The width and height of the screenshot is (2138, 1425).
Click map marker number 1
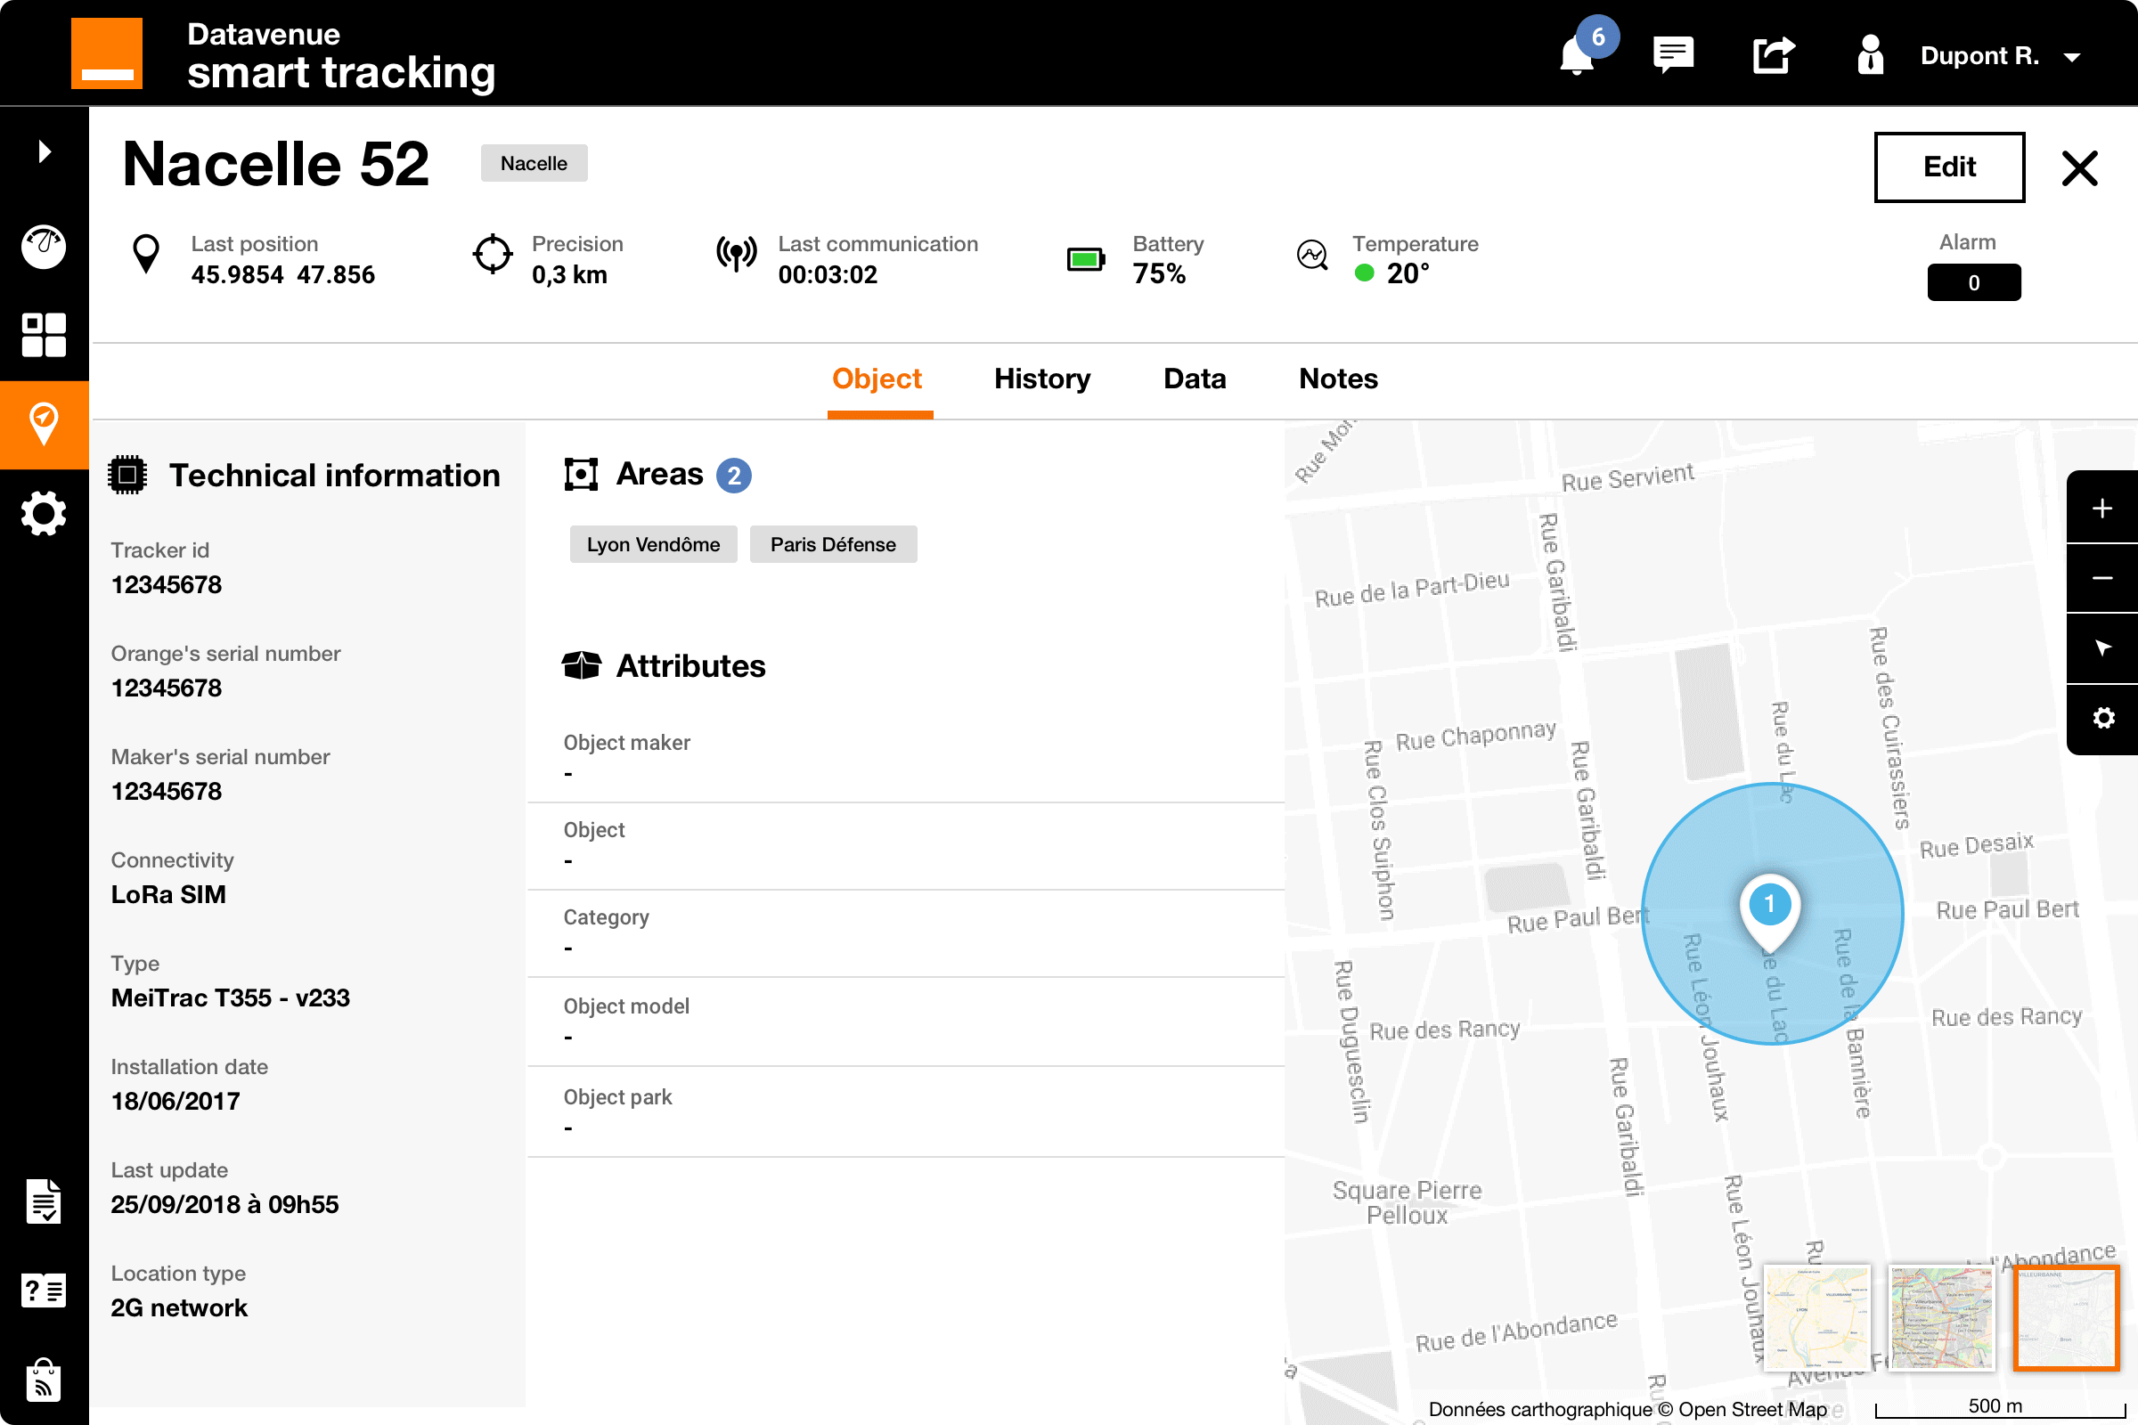click(x=1769, y=905)
